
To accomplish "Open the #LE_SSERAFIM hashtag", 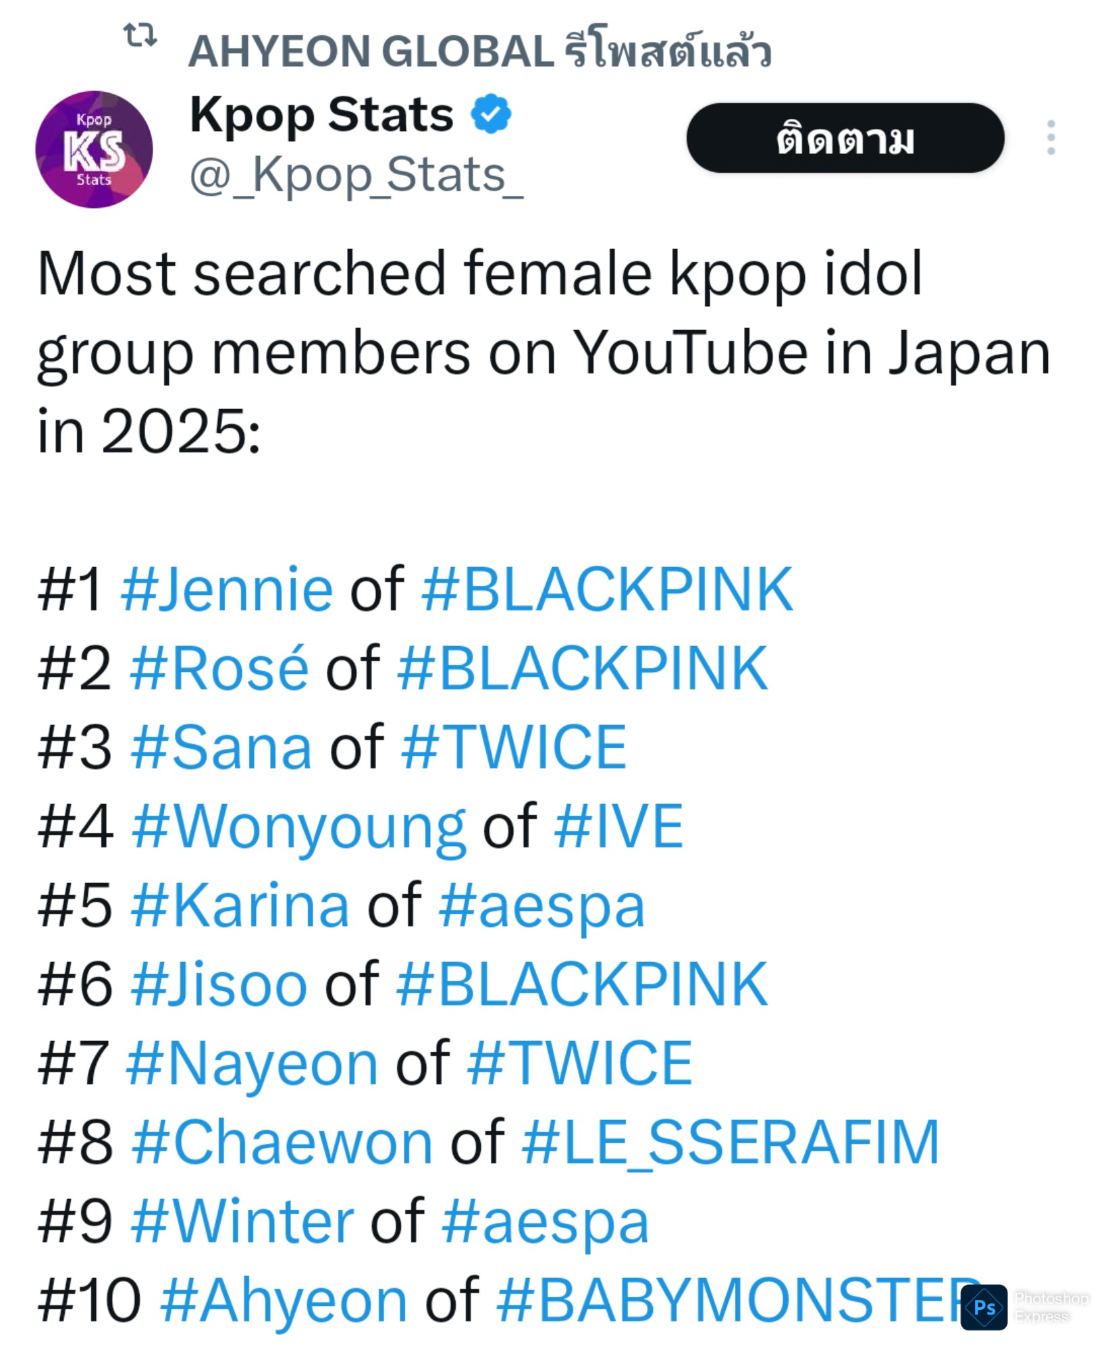I will [x=731, y=1142].
